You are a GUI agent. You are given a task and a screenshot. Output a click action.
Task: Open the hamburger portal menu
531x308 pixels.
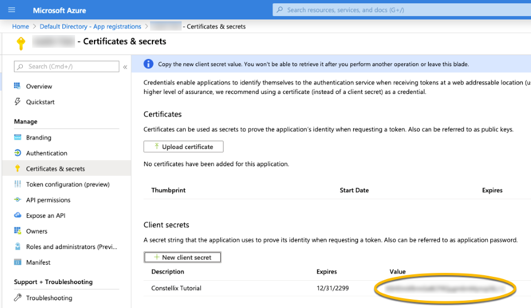(12, 10)
